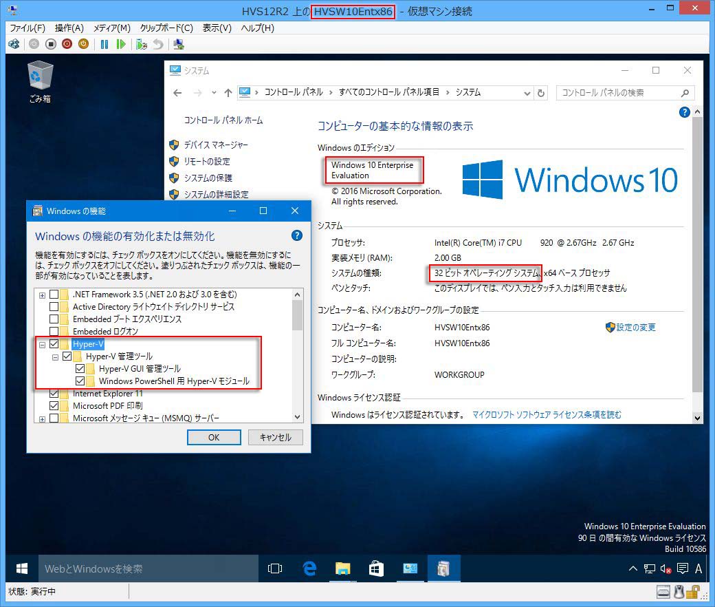Click the orange Save state toolbar icon

(83, 44)
